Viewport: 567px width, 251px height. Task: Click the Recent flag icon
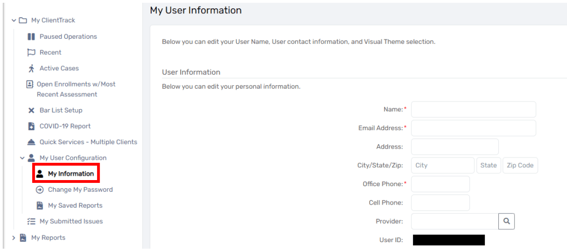click(x=31, y=53)
